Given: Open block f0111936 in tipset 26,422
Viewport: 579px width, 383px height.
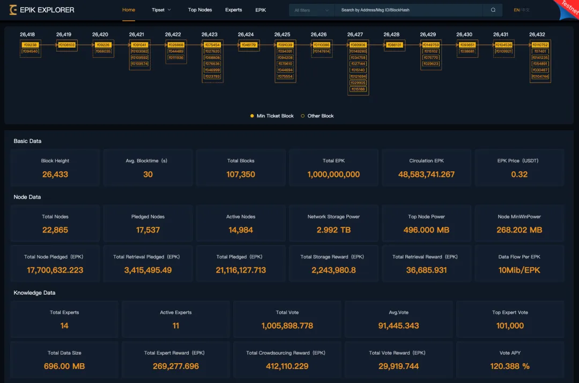Looking at the screenshot, I should click(x=176, y=57).
